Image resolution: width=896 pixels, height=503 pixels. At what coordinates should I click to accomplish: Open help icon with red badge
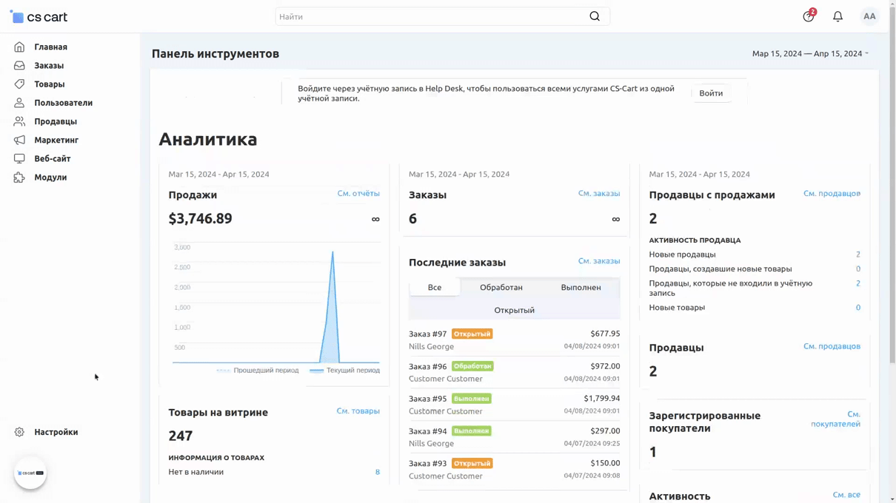pos(809,16)
